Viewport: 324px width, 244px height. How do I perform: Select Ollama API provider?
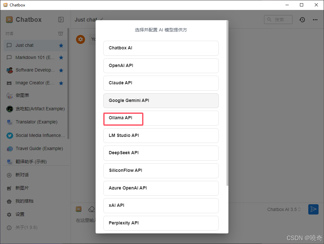[x=161, y=118]
